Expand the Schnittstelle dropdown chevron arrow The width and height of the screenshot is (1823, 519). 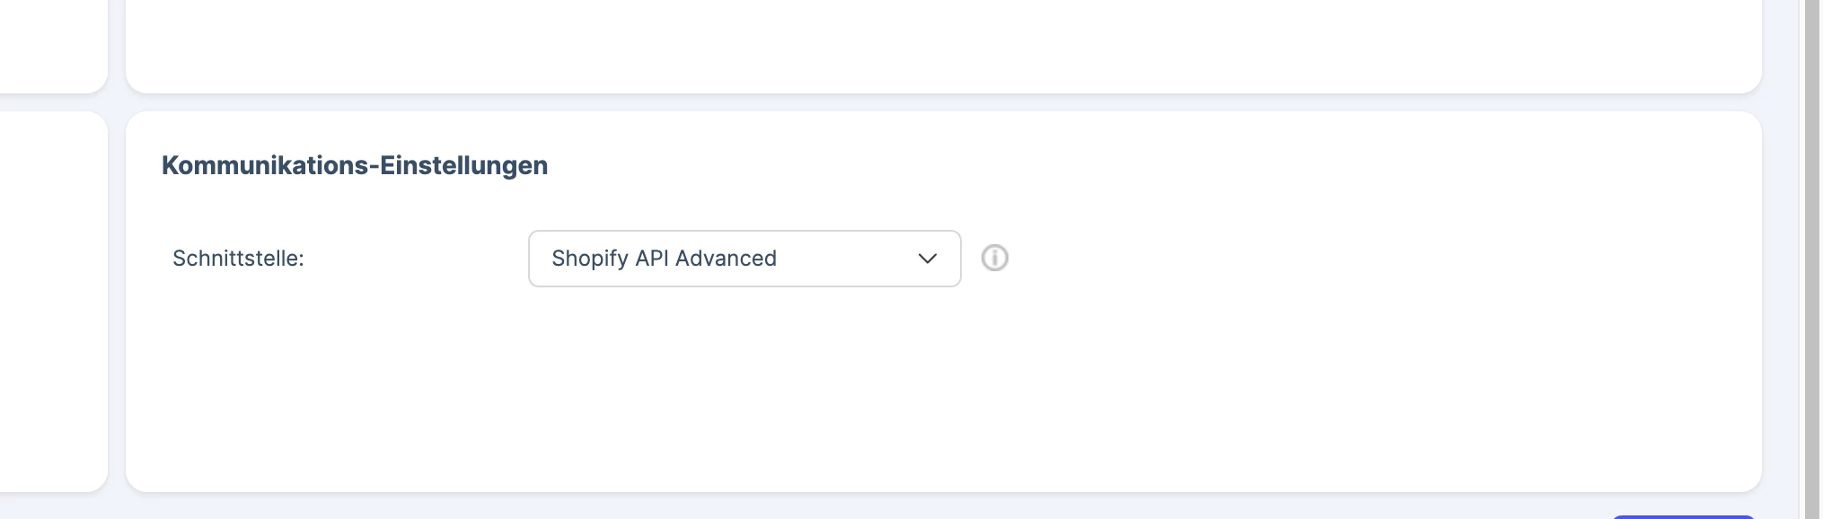click(x=928, y=259)
